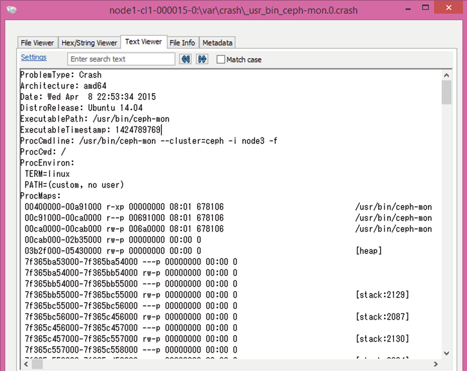Click the 'PATH=(custom, no user)' line

point(74,185)
